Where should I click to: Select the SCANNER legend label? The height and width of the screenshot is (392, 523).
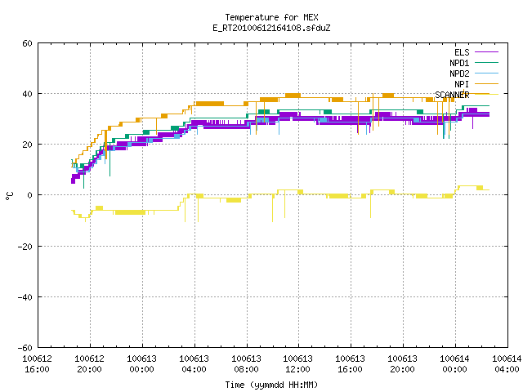(452, 95)
